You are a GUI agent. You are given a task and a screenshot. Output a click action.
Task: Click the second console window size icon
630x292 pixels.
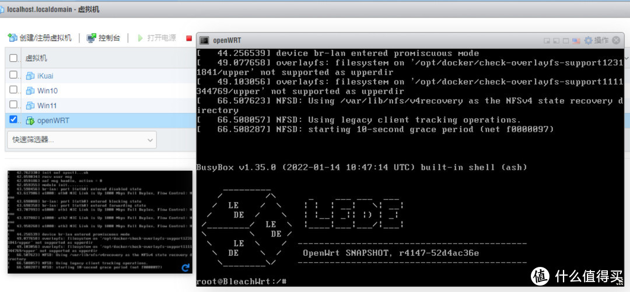[556, 41]
